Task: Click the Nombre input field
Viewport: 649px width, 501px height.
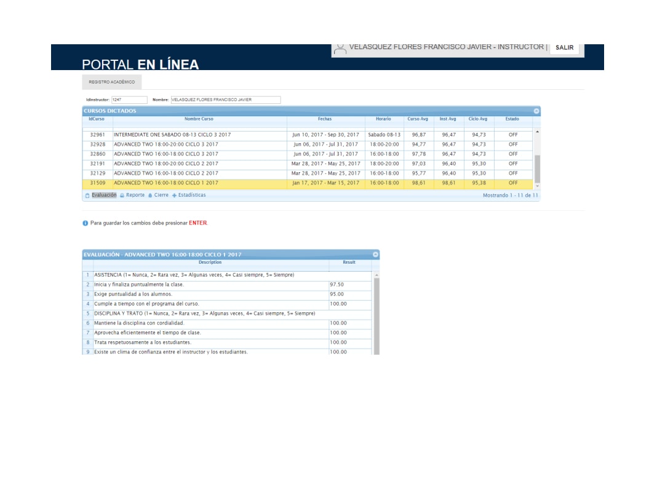Action: (x=226, y=100)
